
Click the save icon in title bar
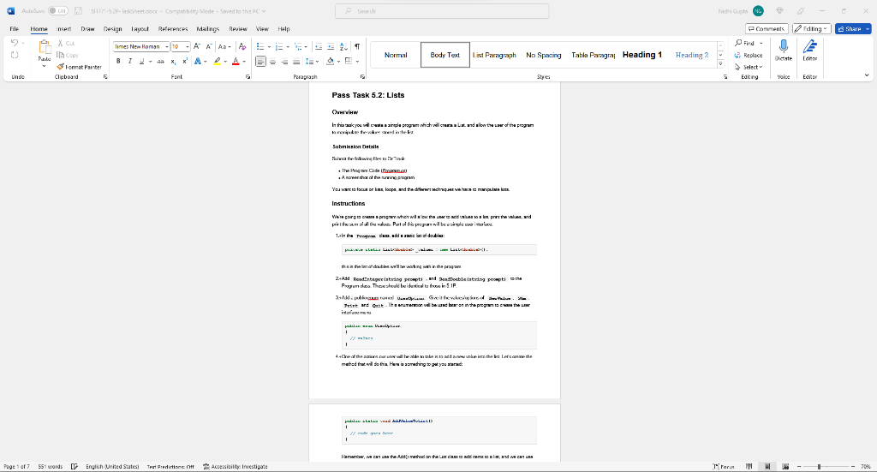click(x=78, y=11)
